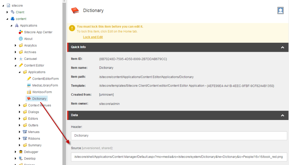Open the user profile icon top right

(280, 11)
